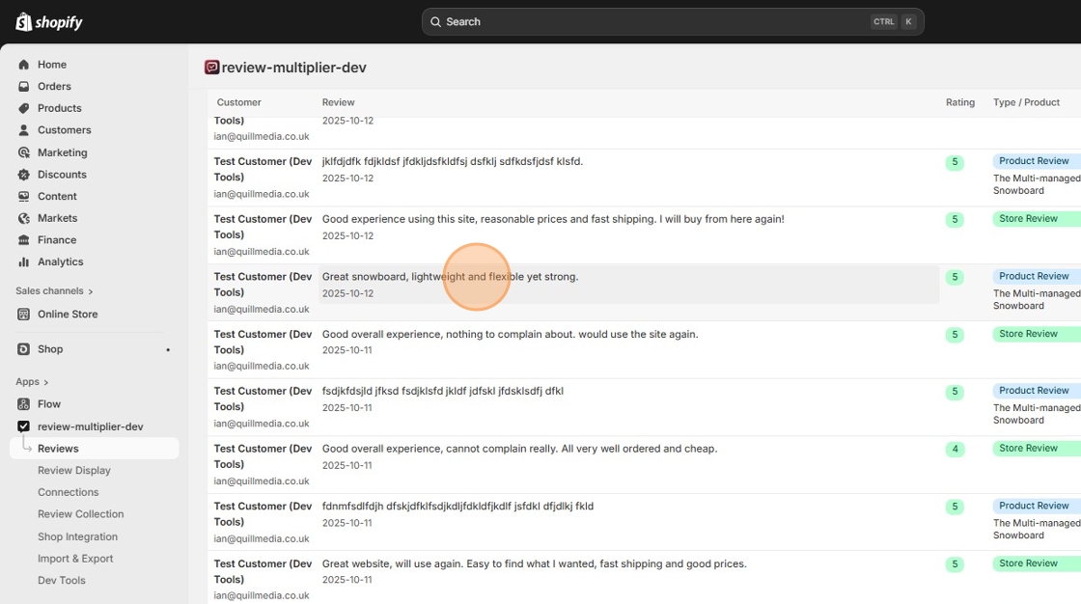
Task: Select the Reviews submenu item
Action: tap(94, 448)
